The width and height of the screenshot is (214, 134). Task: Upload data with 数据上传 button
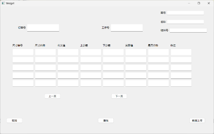(197, 121)
